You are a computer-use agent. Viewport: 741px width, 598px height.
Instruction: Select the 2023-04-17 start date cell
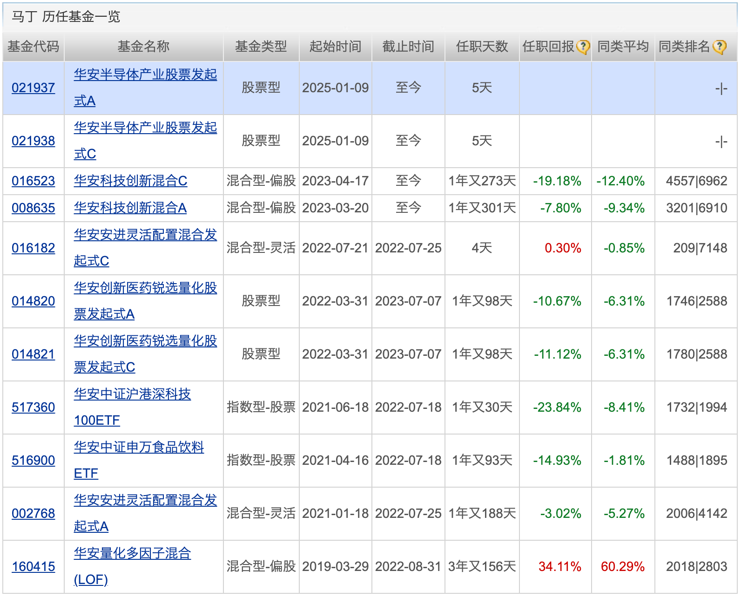coord(336,181)
